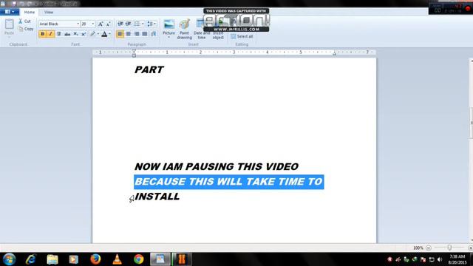
Task: Click the red R tray icon
Action: (389, 259)
